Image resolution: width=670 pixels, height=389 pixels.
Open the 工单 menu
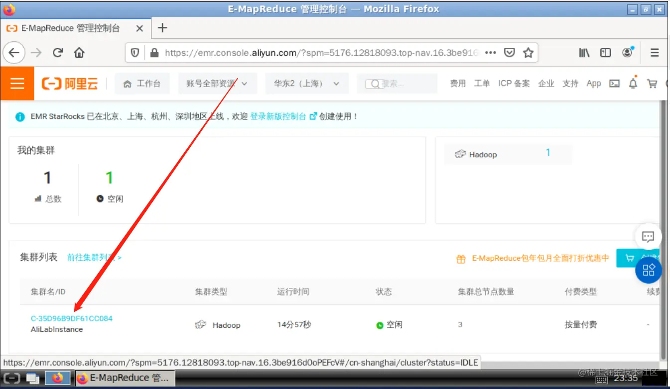click(482, 84)
